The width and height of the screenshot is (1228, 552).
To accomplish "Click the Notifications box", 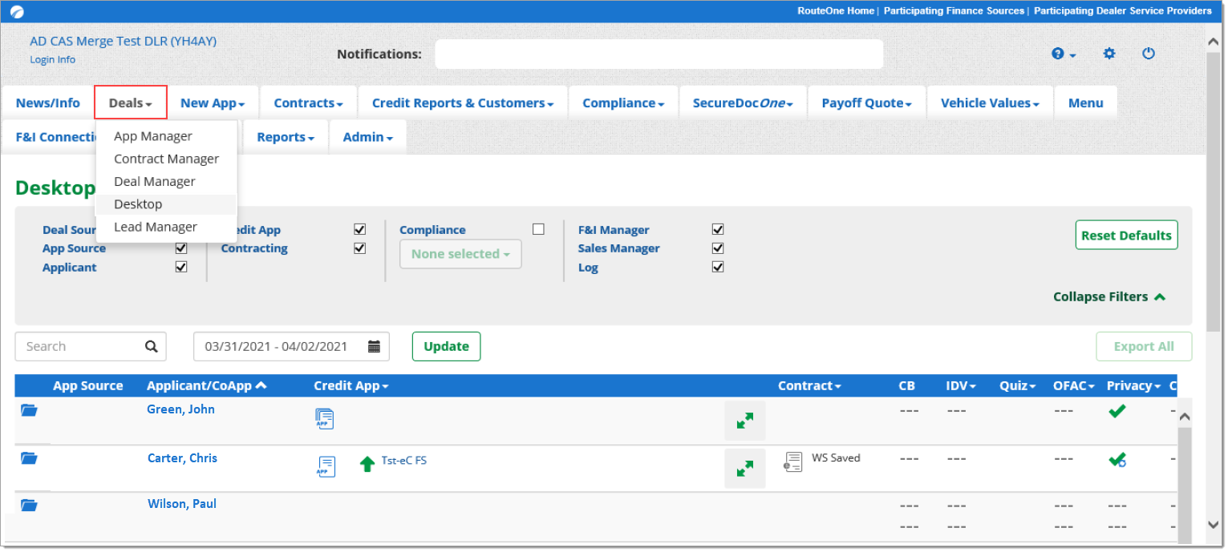I will 659,54.
